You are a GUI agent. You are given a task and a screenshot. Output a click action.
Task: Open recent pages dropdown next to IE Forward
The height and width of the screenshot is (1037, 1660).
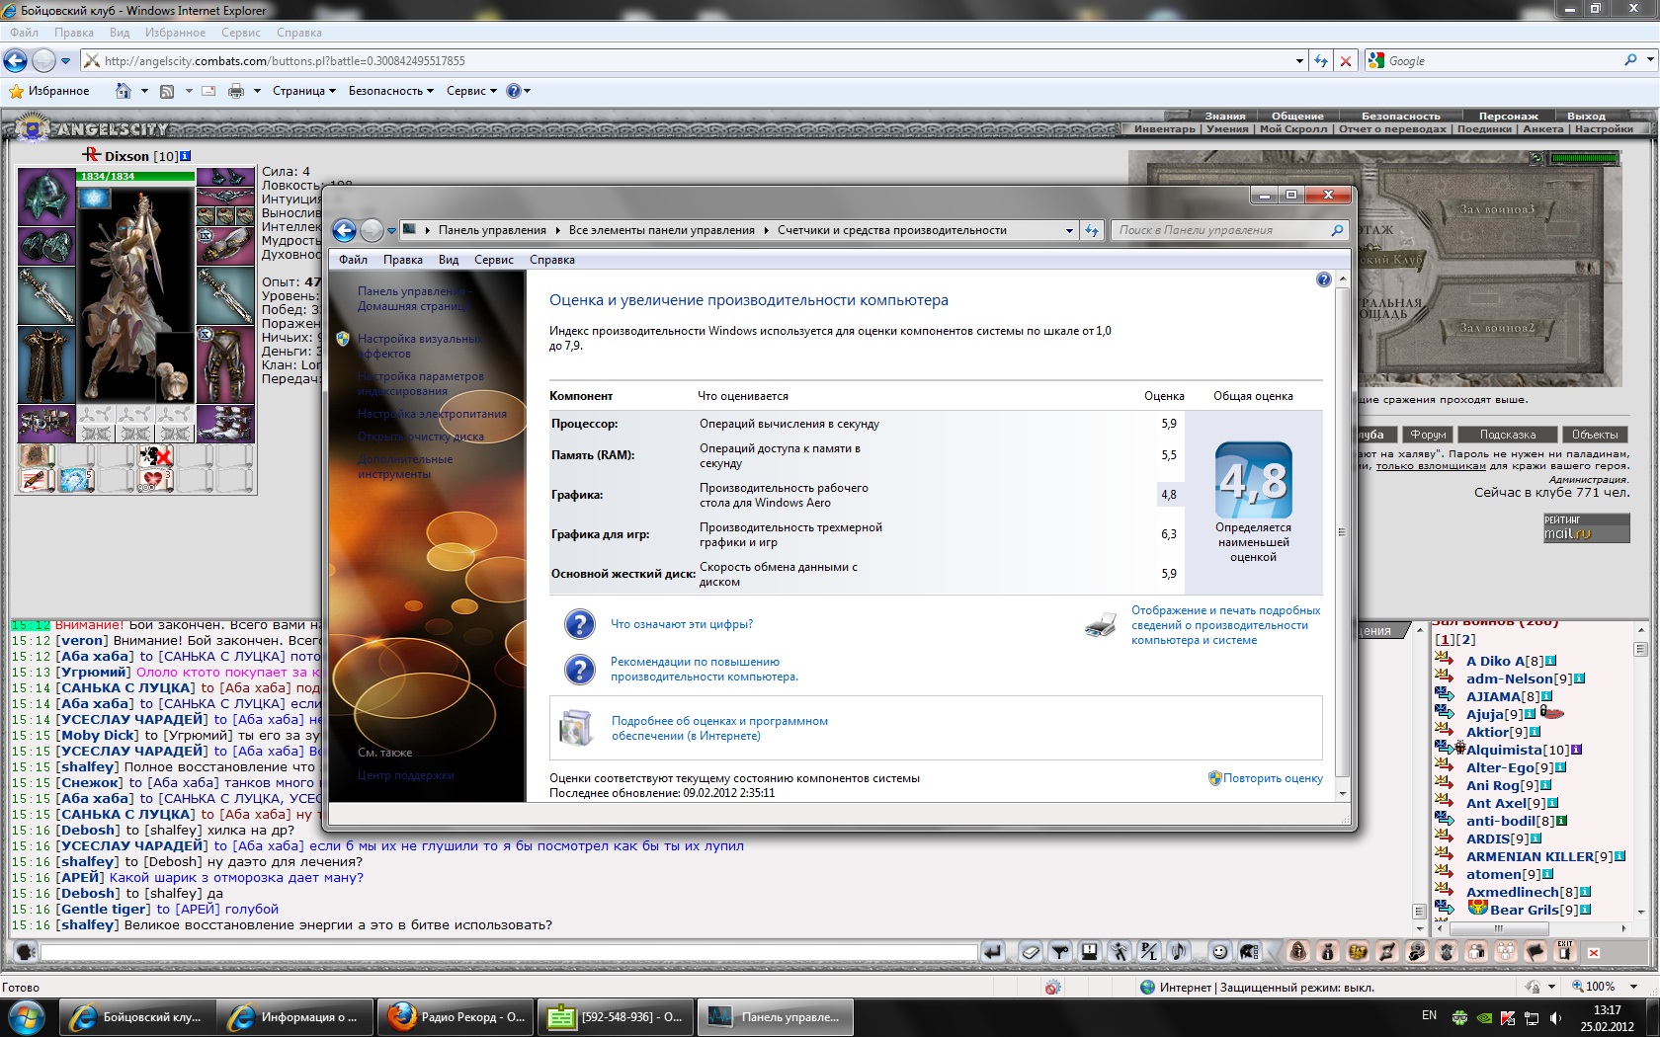66,61
